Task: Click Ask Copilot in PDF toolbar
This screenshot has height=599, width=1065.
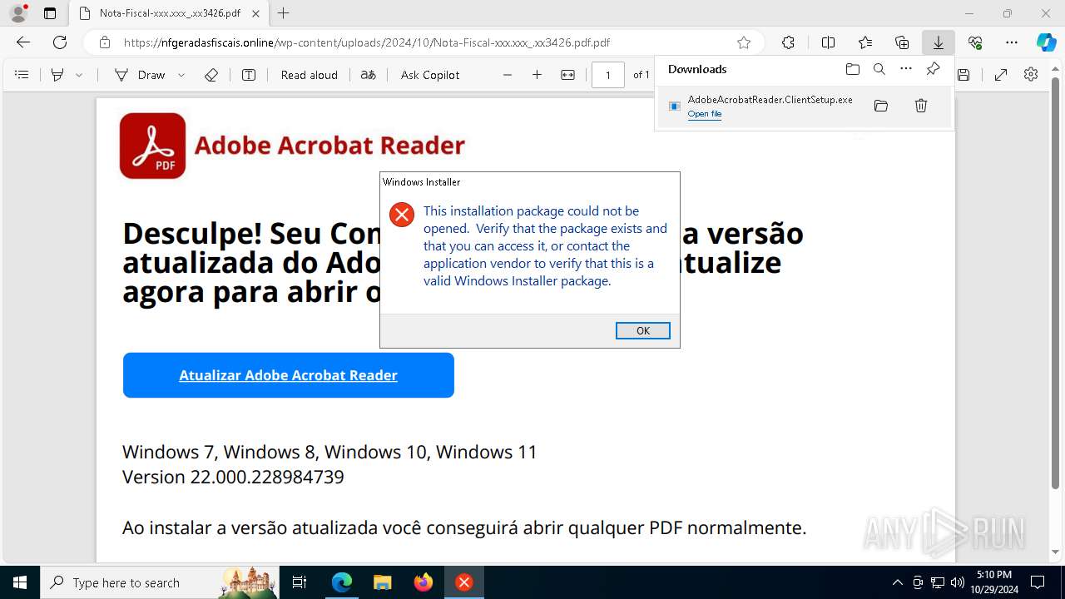Action: tap(430, 75)
